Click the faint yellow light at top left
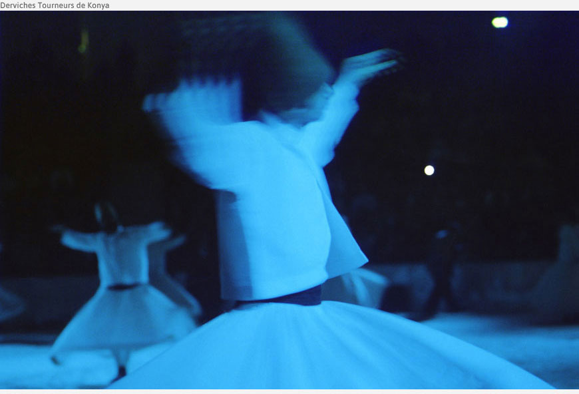 tap(83, 41)
